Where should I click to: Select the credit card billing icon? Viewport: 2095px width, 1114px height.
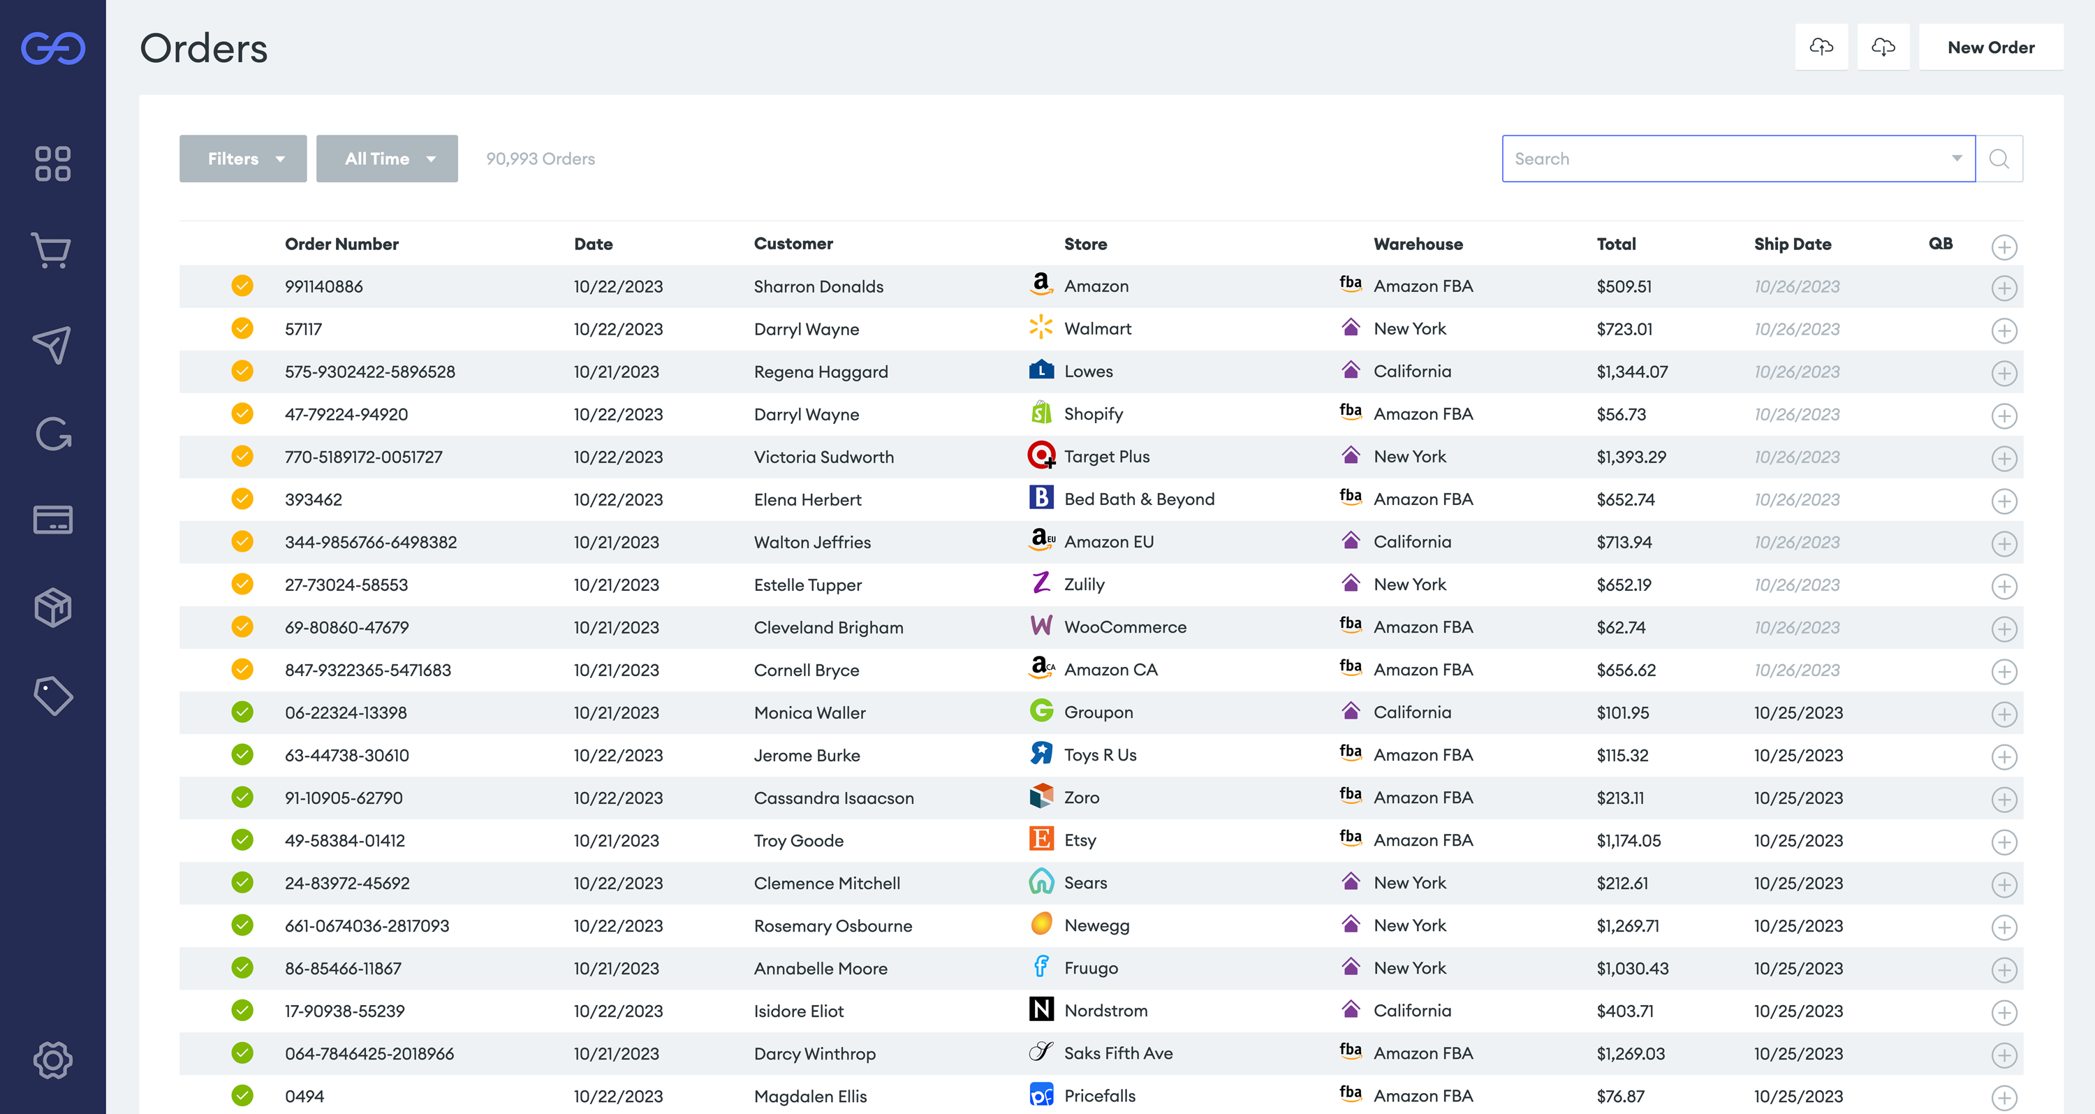pyautogui.click(x=52, y=520)
